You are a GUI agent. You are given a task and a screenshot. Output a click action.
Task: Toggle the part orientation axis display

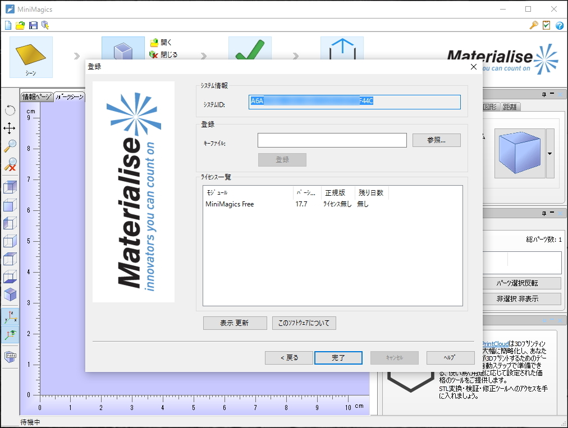(10, 335)
